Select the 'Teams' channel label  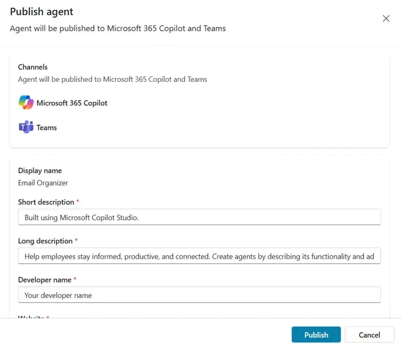tap(47, 127)
